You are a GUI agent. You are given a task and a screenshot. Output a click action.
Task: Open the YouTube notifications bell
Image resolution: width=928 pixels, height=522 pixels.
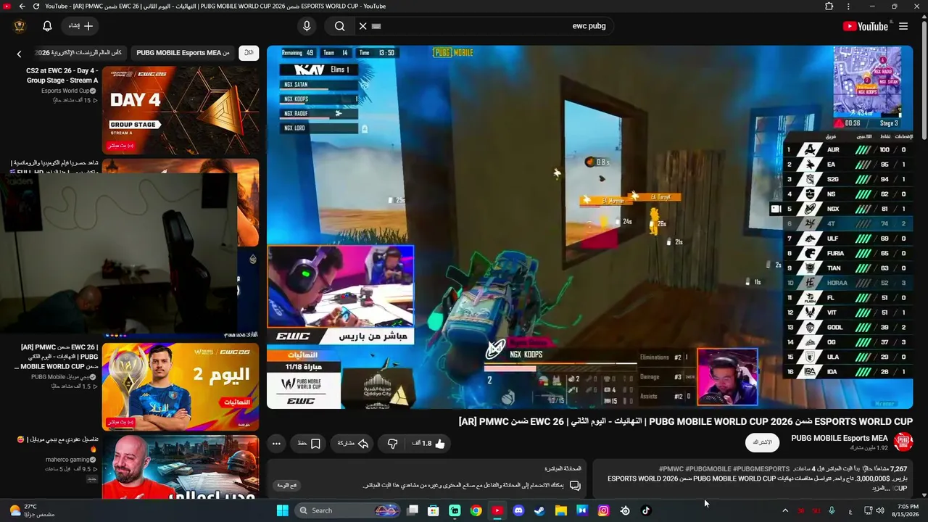coord(47,26)
